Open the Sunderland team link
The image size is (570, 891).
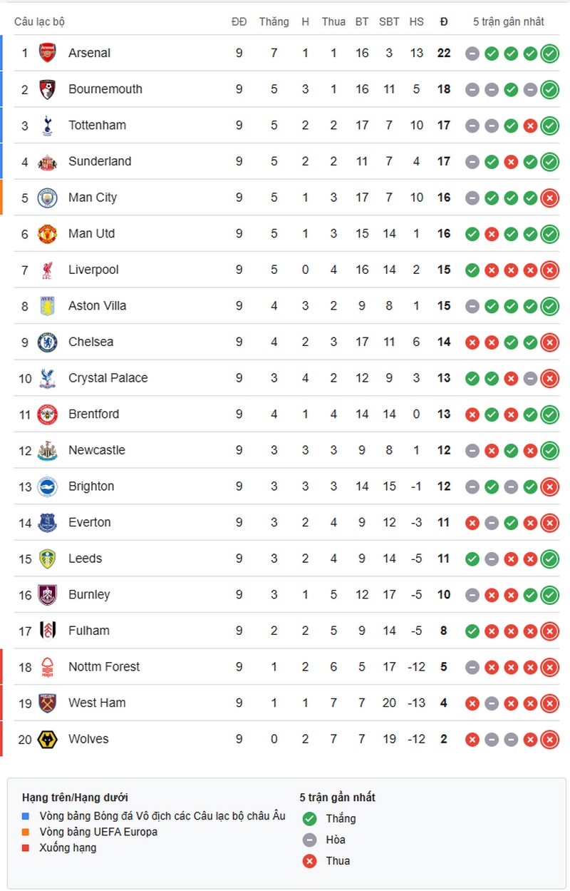100,161
